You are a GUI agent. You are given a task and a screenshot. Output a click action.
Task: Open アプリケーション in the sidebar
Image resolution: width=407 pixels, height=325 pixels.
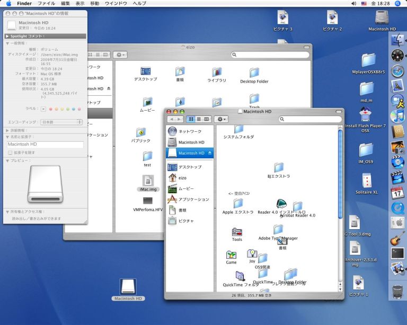click(190, 200)
